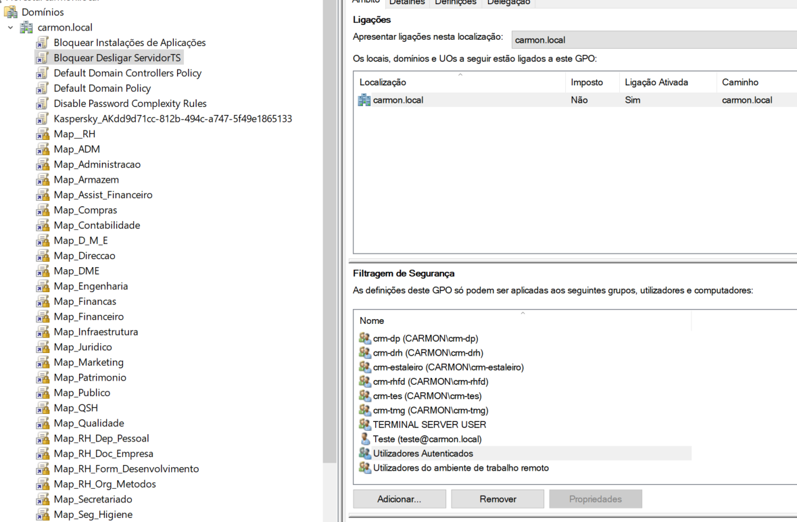The width and height of the screenshot is (797, 522).
Task: Click the Map_Administracao GPO icon
Action: pyautogui.click(x=43, y=165)
